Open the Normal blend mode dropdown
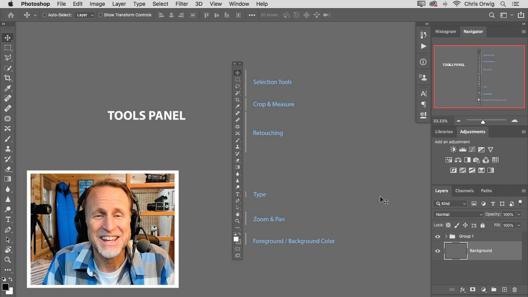This screenshot has height=297, width=528. (458, 214)
